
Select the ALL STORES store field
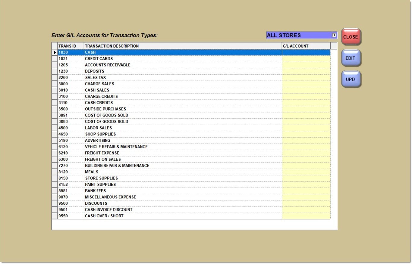click(298, 35)
